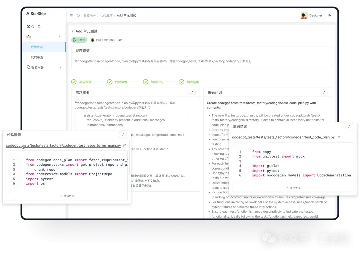Image resolution: width=360 pixels, height=253 pixels.
Task: Open the test_issue_to_mr_main.py file link
Action: point(63,145)
